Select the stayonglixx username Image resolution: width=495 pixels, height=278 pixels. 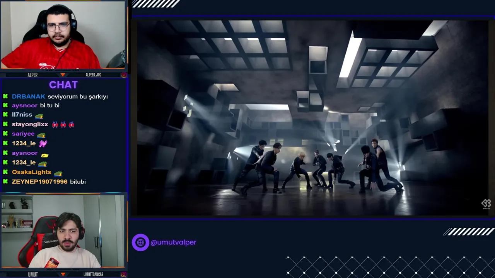coord(30,124)
